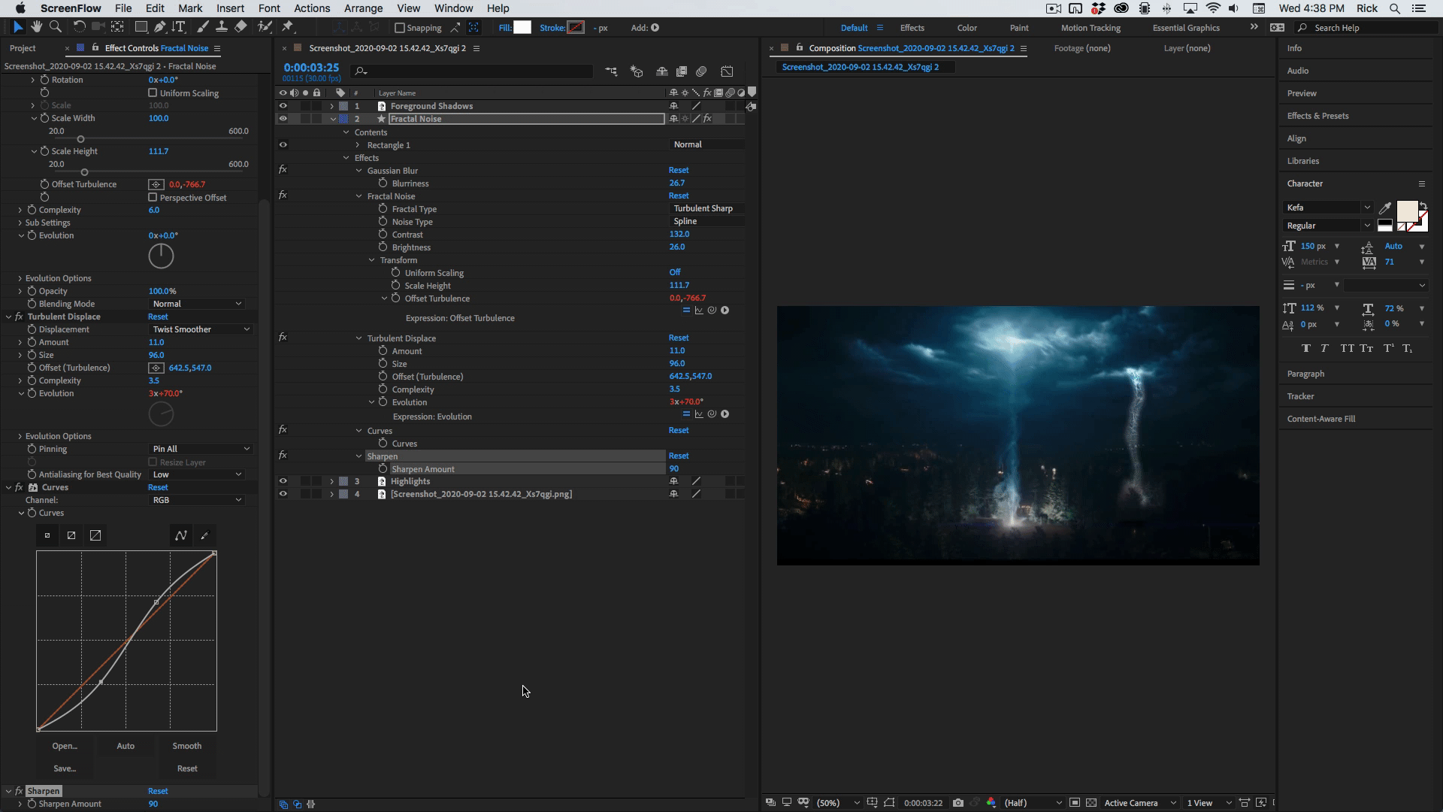Select the Zoom tool in toolbar
The image size is (1443, 812).
(x=56, y=27)
